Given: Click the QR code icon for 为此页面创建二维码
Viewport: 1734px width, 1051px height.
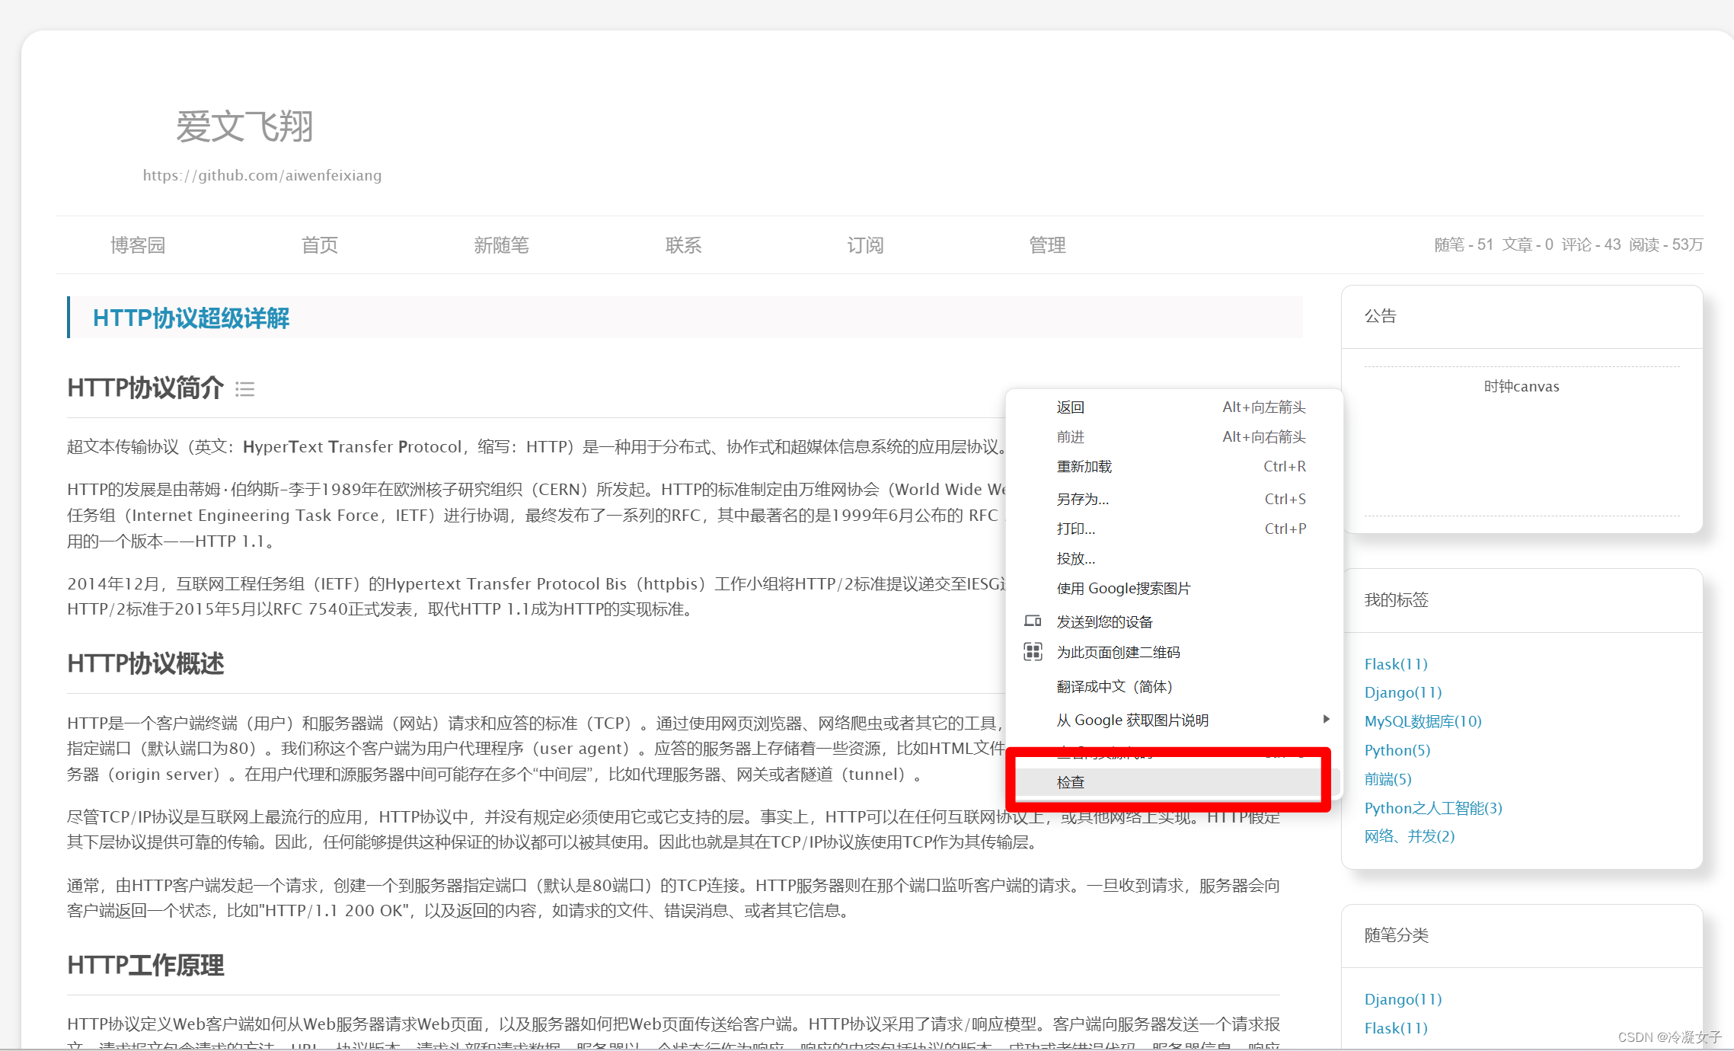Looking at the screenshot, I should (1033, 652).
